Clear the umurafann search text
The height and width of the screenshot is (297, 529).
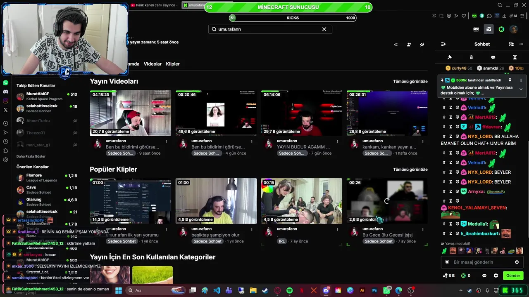(324, 29)
